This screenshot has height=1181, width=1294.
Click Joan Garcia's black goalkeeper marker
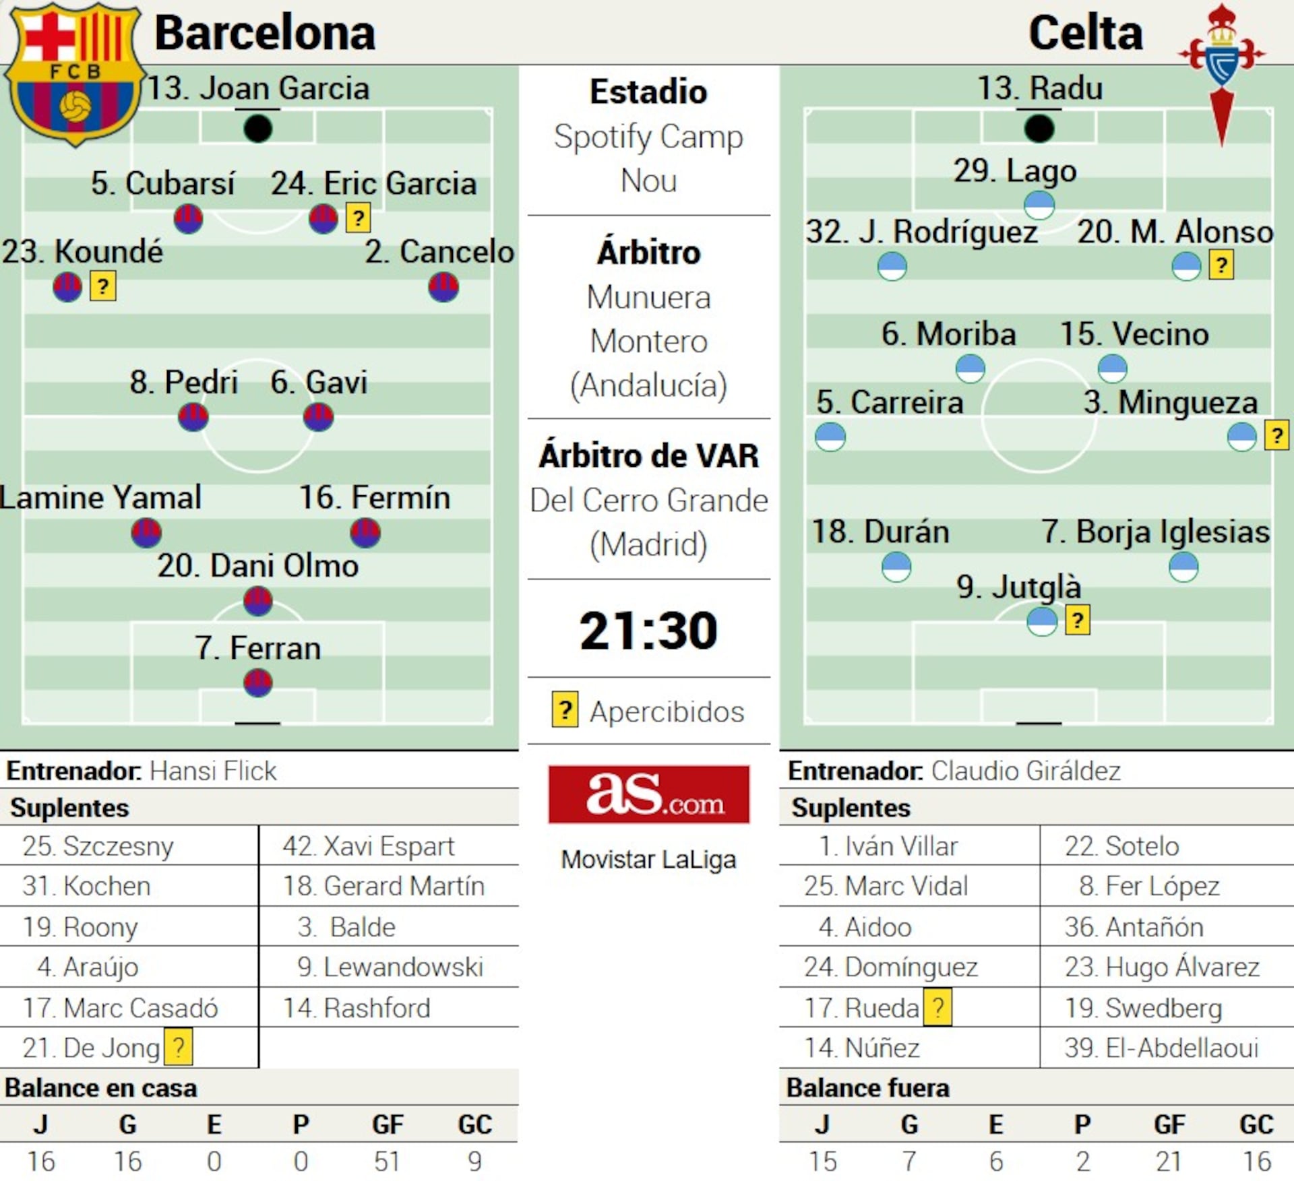257,129
